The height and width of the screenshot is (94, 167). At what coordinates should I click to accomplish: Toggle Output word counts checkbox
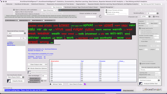[140, 28]
